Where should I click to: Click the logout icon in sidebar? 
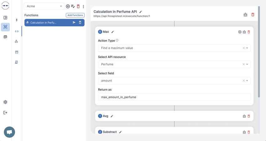[5, 112]
